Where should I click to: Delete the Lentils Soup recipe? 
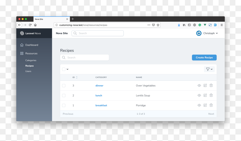(x=211, y=95)
